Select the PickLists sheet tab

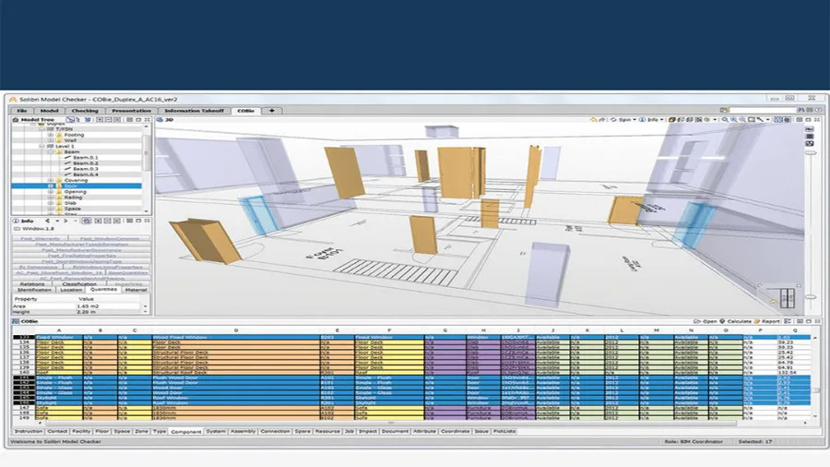click(x=504, y=432)
